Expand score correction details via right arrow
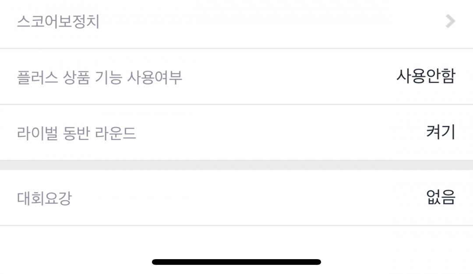The image size is (473, 274). tap(450, 21)
